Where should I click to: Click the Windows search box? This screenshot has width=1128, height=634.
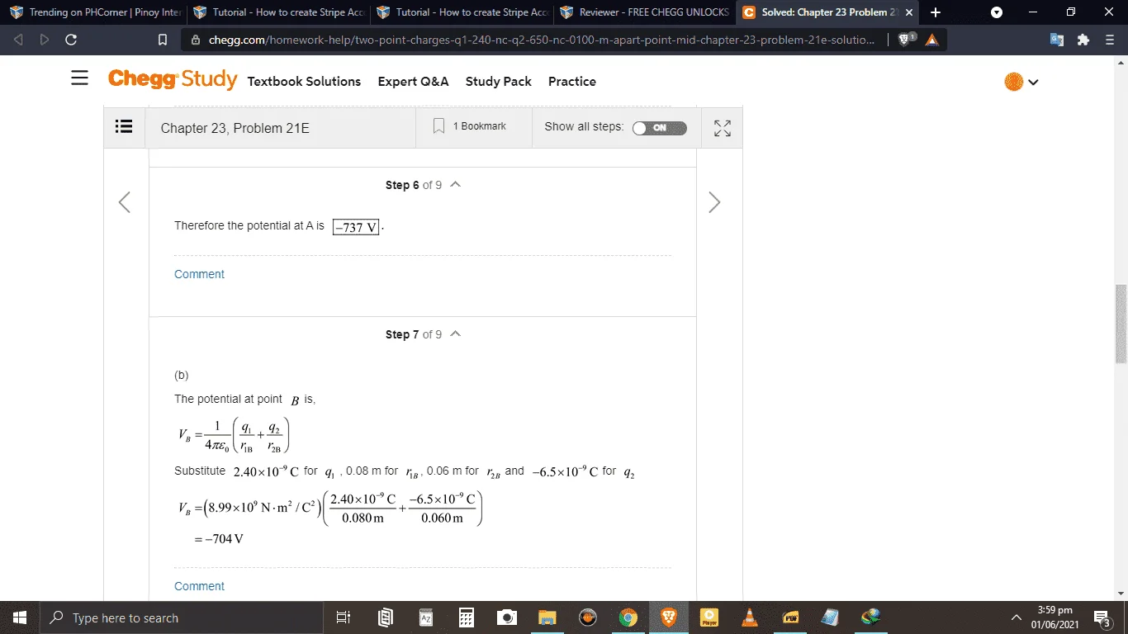coord(181,617)
